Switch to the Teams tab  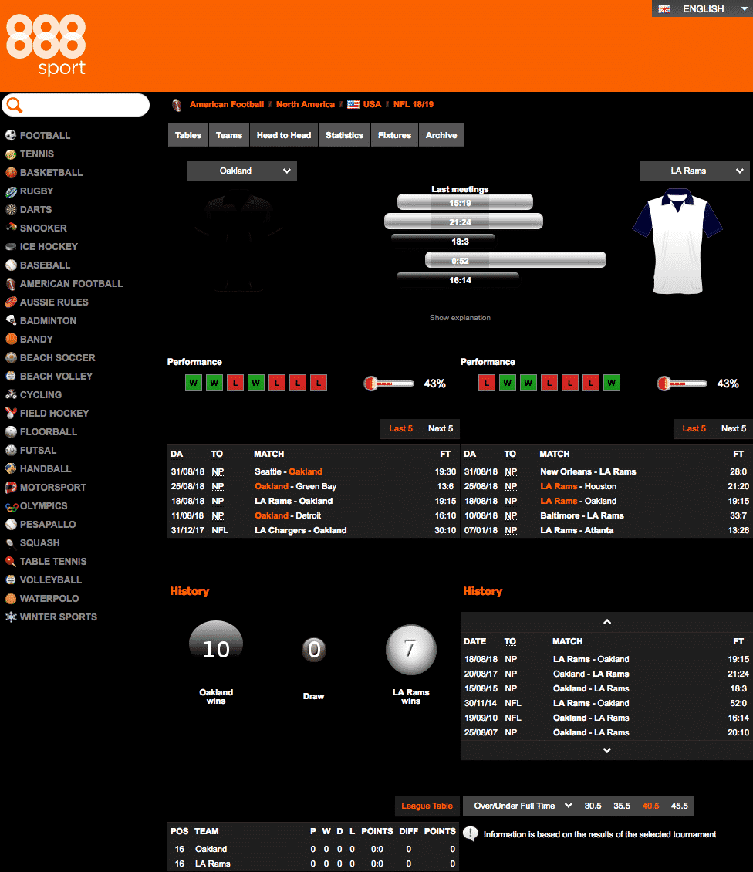click(229, 135)
